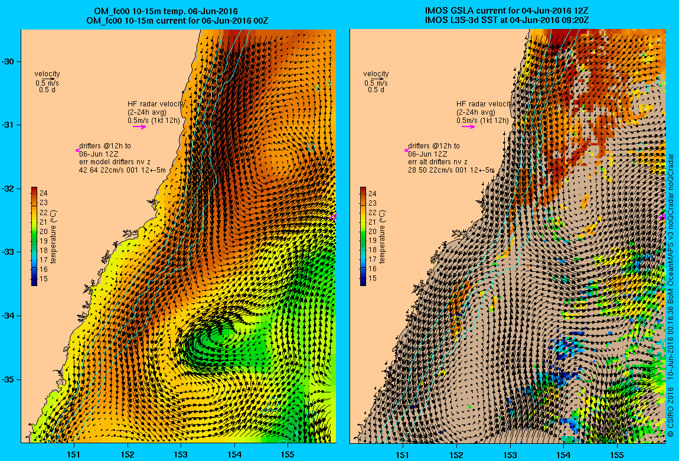This screenshot has height=461, width=679.
Task: Click magenta drifter marker beside right 'drifters @12h to'
Action: 407,150
